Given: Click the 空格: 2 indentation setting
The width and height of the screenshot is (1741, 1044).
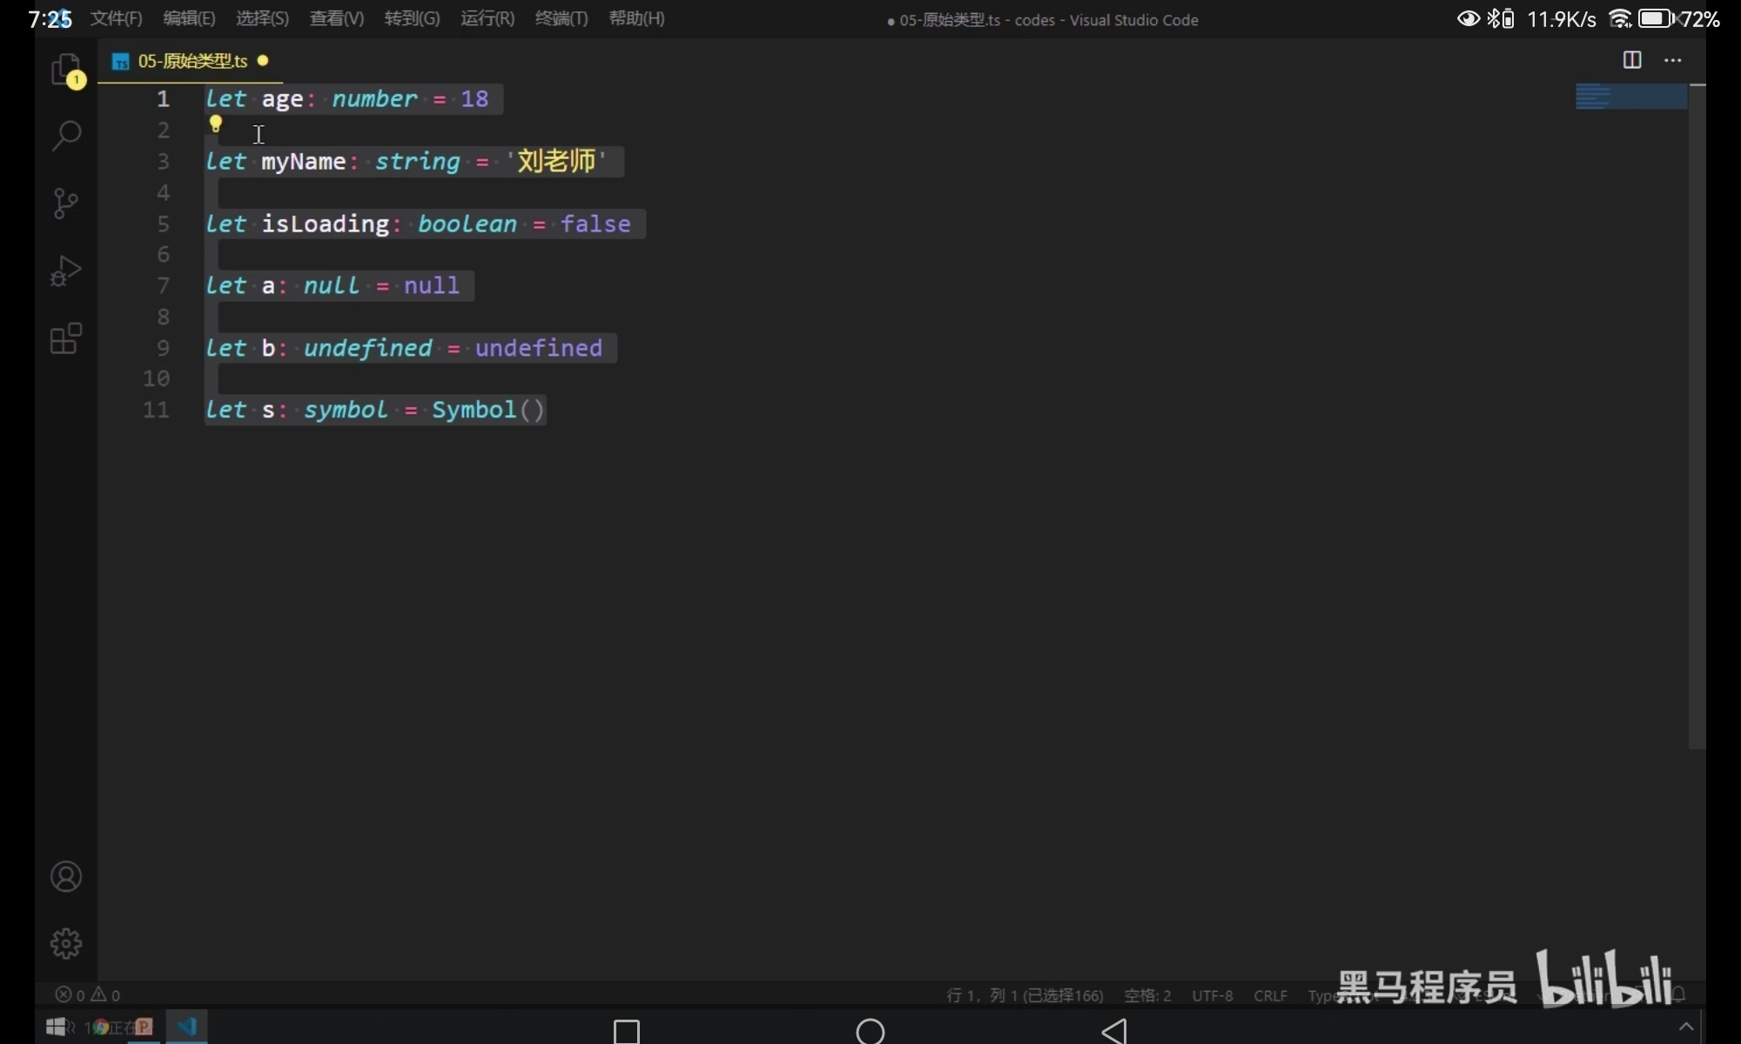Looking at the screenshot, I should coord(1147,995).
